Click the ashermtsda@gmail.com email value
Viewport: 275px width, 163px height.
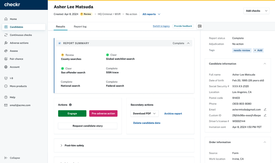[x=246, y=110]
